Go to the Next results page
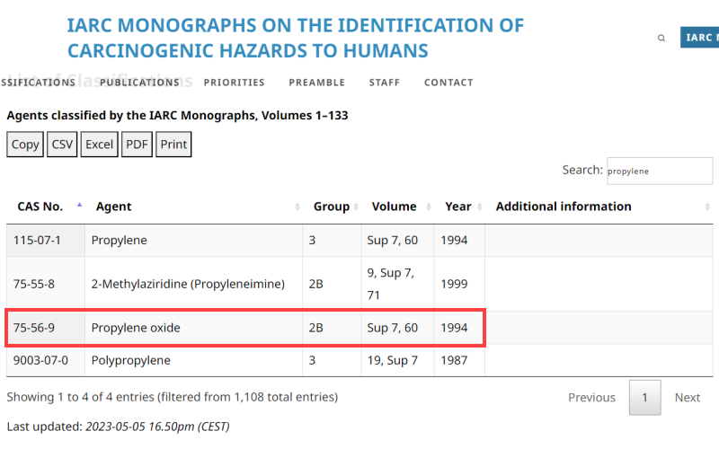Viewport: 719px width, 449px height. coord(687,397)
